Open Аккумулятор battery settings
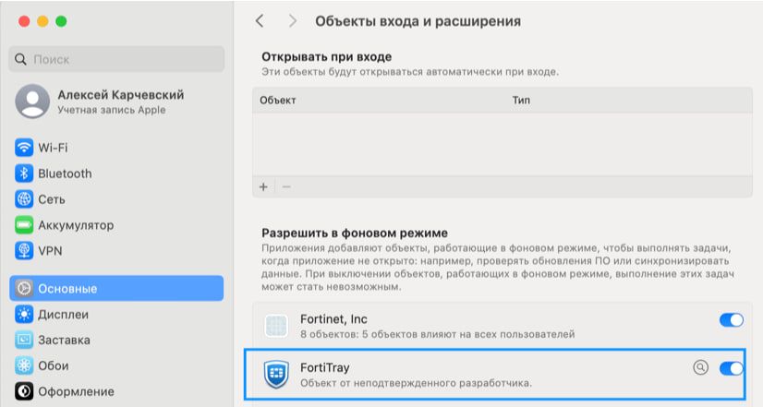The image size is (763, 407). coord(75,225)
